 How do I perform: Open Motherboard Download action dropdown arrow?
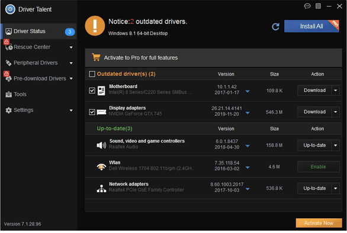pyautogui.click(x=336, y=90)
